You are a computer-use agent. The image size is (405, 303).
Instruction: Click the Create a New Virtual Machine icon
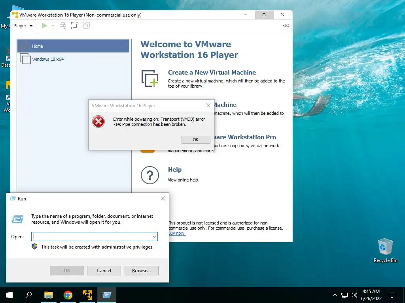150,79
